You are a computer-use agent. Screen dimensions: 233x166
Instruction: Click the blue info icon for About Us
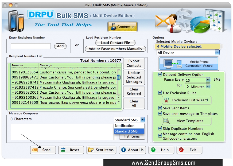(123, 150)
